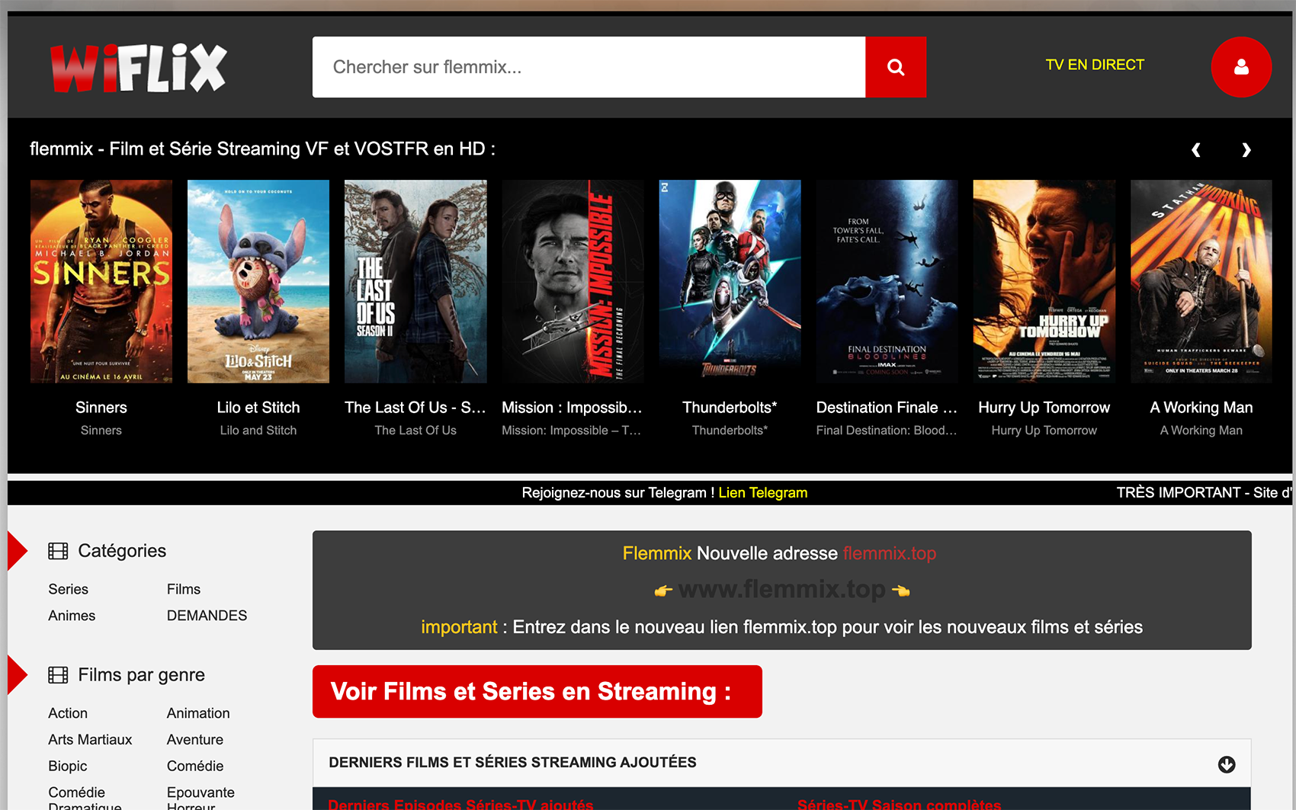Follow the red flemmix.top address link
The width and height of the screenshot is (1296, 810).
click(890, 553)
